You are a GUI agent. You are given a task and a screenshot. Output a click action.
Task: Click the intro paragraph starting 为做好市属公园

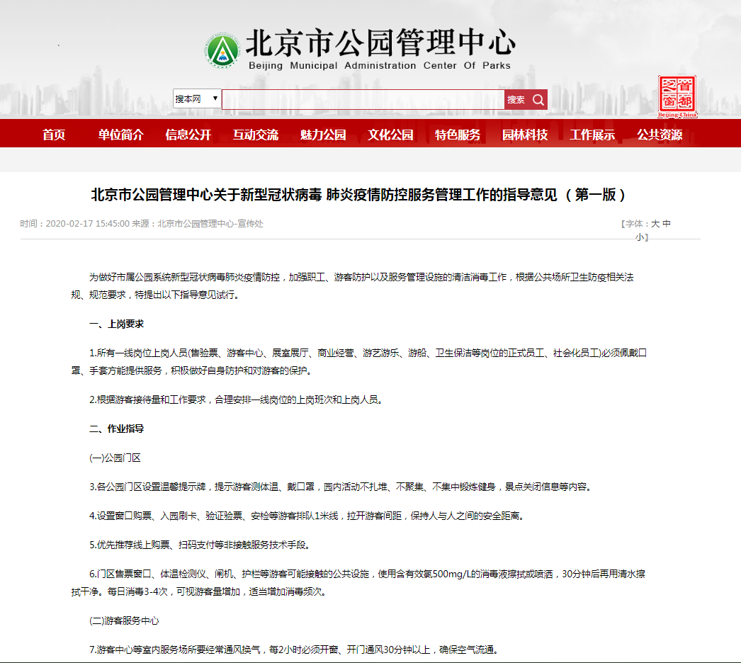click(353, 286)
